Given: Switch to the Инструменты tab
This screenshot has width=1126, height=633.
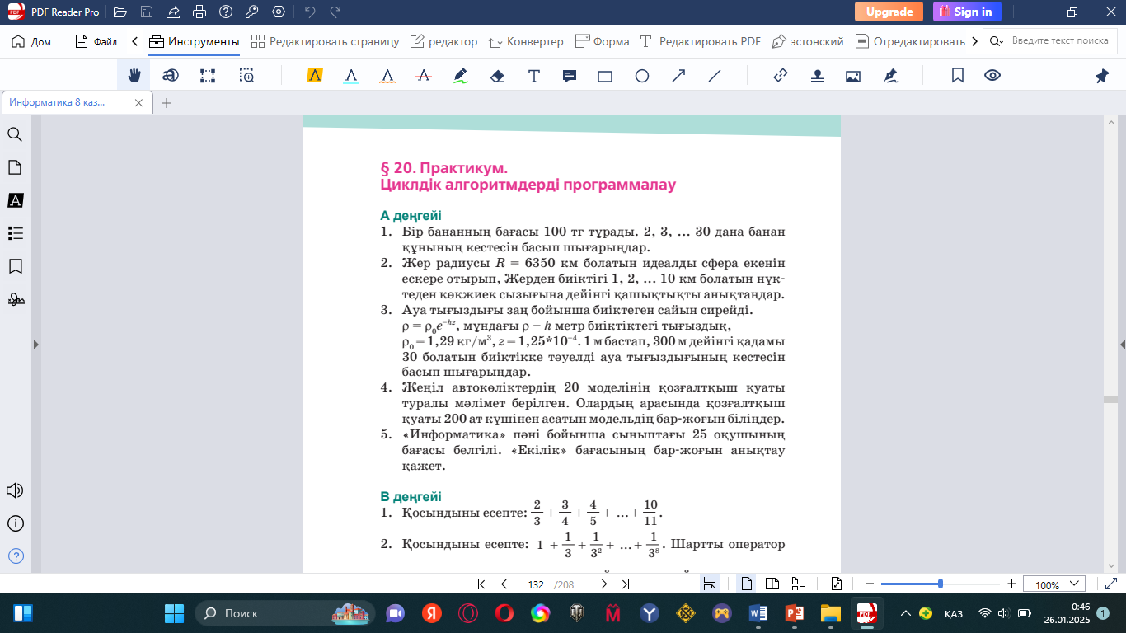Looking at the screenshot, I should [x=195, y=41].
